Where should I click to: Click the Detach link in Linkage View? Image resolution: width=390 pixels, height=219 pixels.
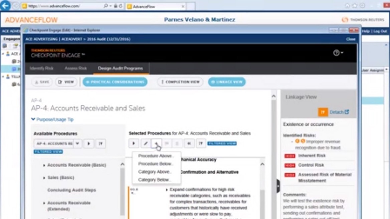pos(339,112)
